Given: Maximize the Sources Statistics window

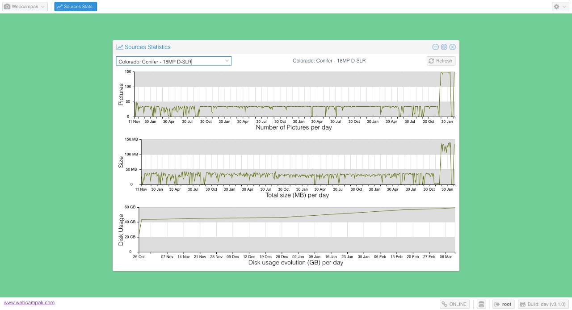Looking at the screenshot, I should (x=444, y=47).
